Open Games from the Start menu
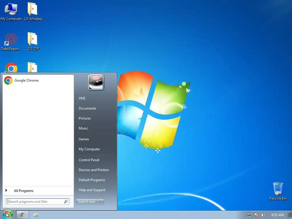This screenshot has height=219, width=292. pos(84,139)
